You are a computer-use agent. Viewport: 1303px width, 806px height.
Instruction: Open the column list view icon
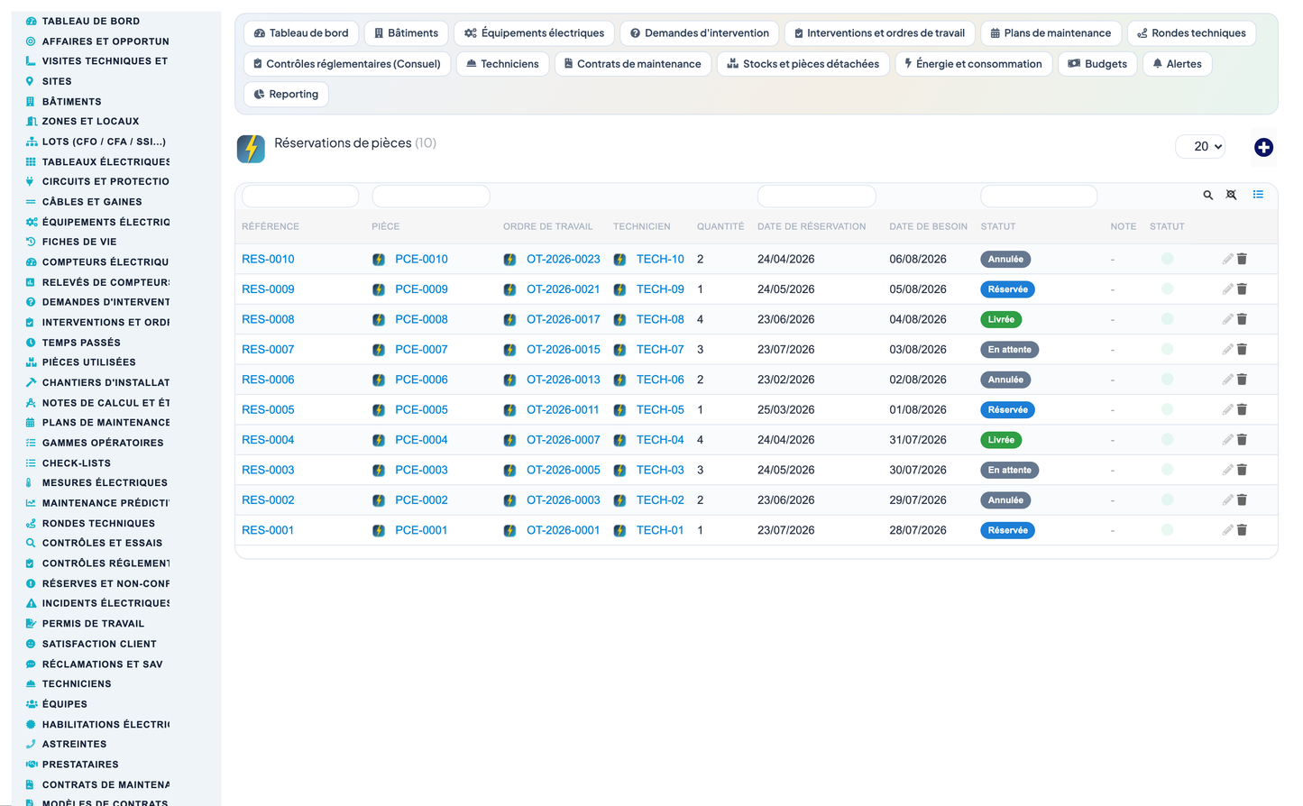pyautogui.click(x=1258, y=195)
